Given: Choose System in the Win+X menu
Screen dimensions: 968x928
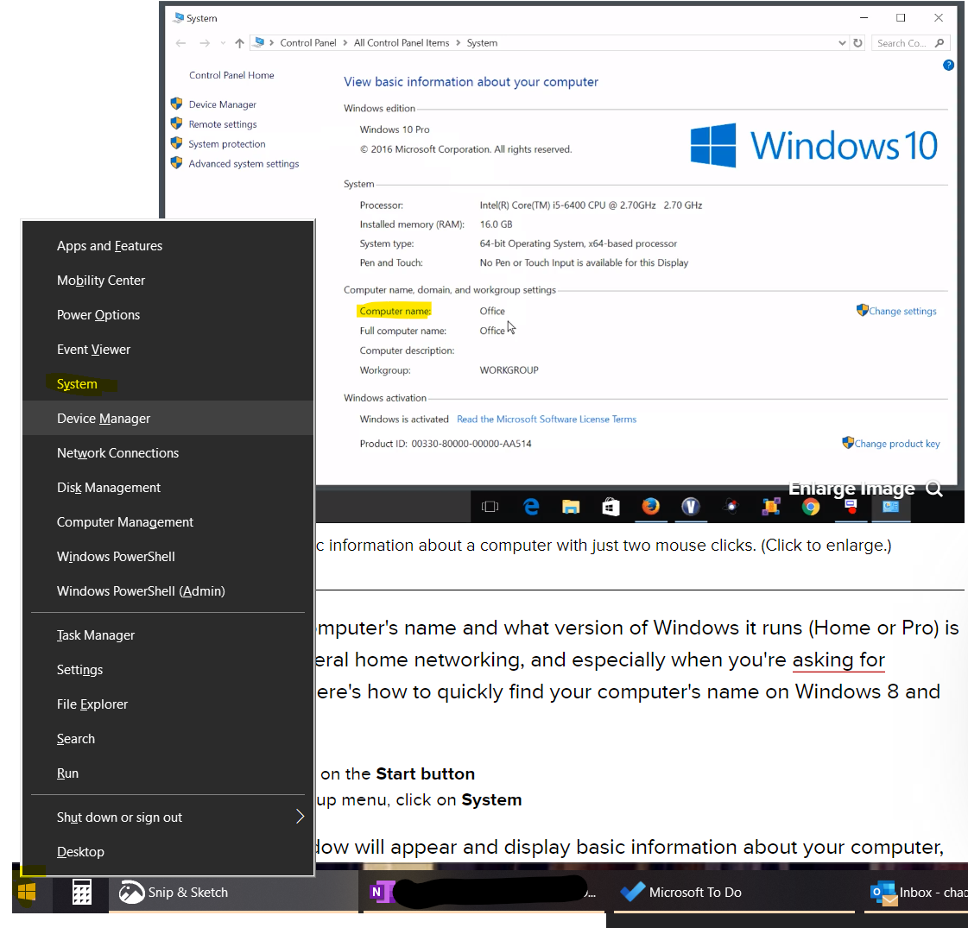Looking at the screenshot, I should pos(168,384).
